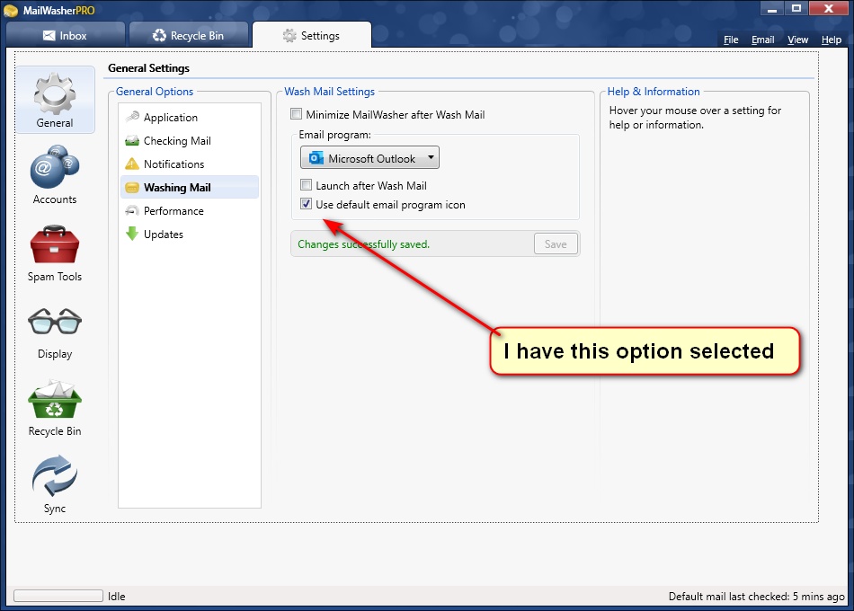Open the Display glasses icon
The height and width of the screenshot is (611, 854).
coord(55,321)
